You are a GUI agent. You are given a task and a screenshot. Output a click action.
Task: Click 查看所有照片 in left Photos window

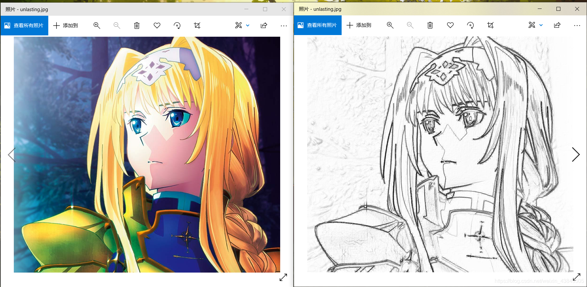point(24,26)
